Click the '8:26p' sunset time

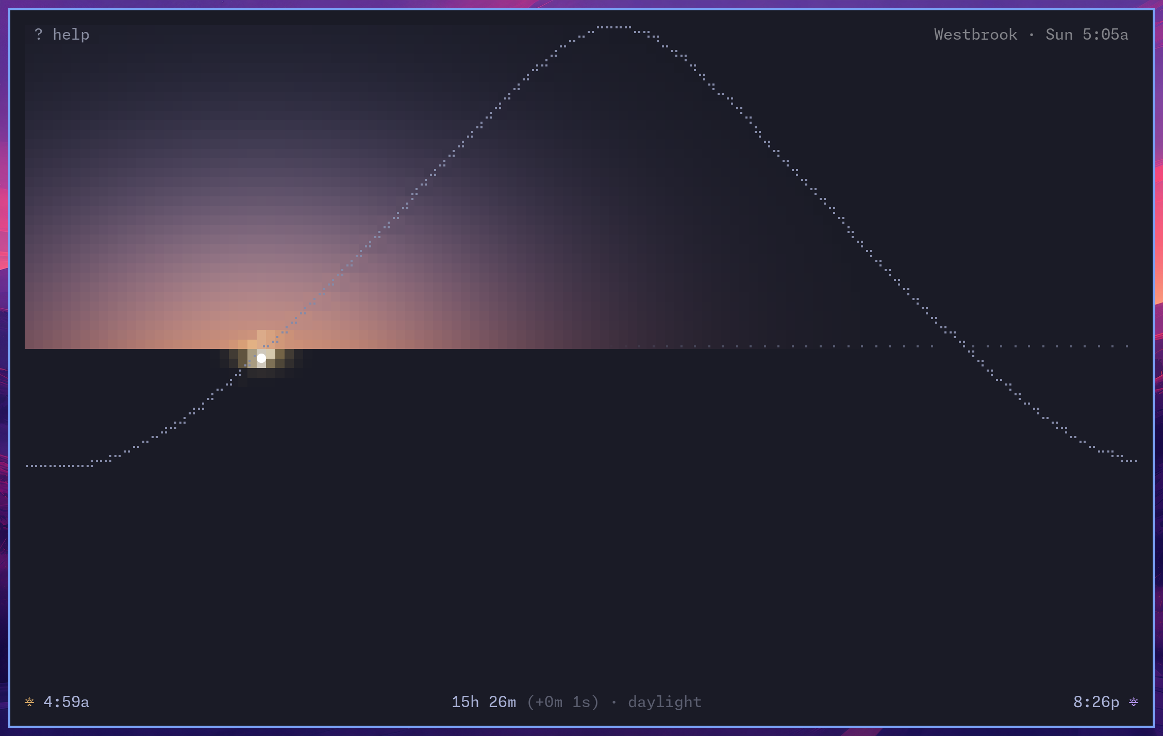pyautogui.click(x=1096, y=702)
